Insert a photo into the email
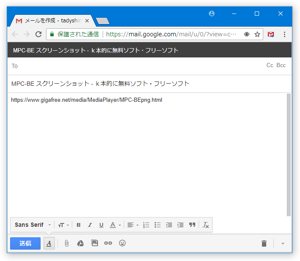 tap(95, 243)
